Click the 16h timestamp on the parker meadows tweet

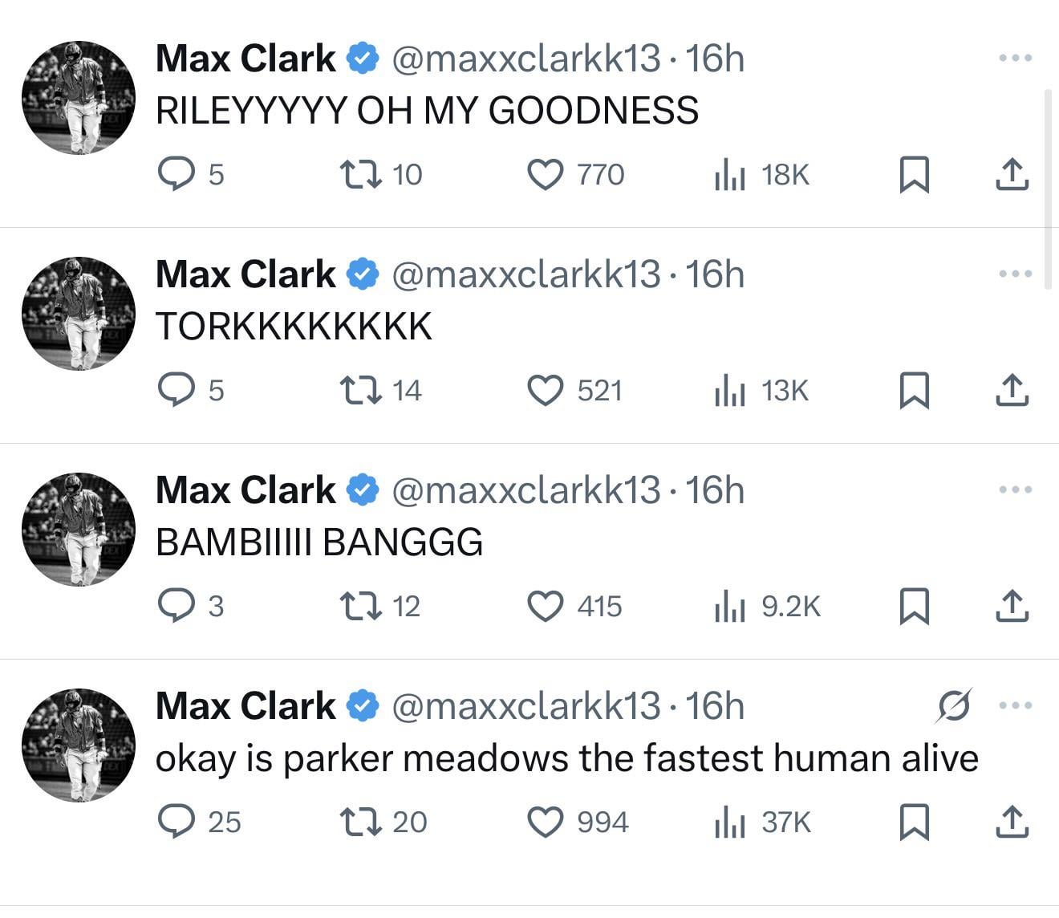click(x=715, y=706)
